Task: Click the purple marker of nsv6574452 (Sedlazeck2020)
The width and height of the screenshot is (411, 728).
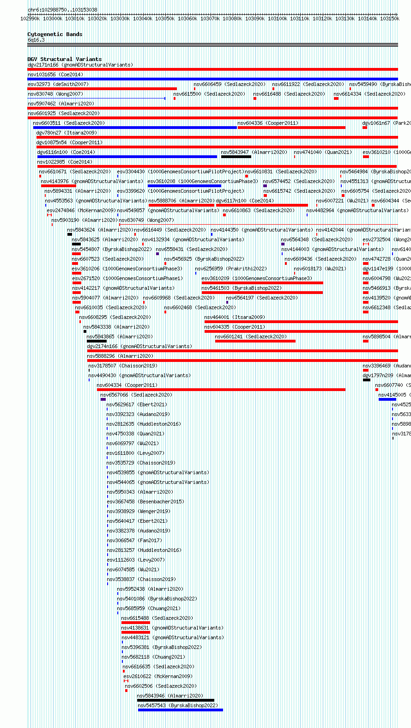Action: (x=265, y=186)
